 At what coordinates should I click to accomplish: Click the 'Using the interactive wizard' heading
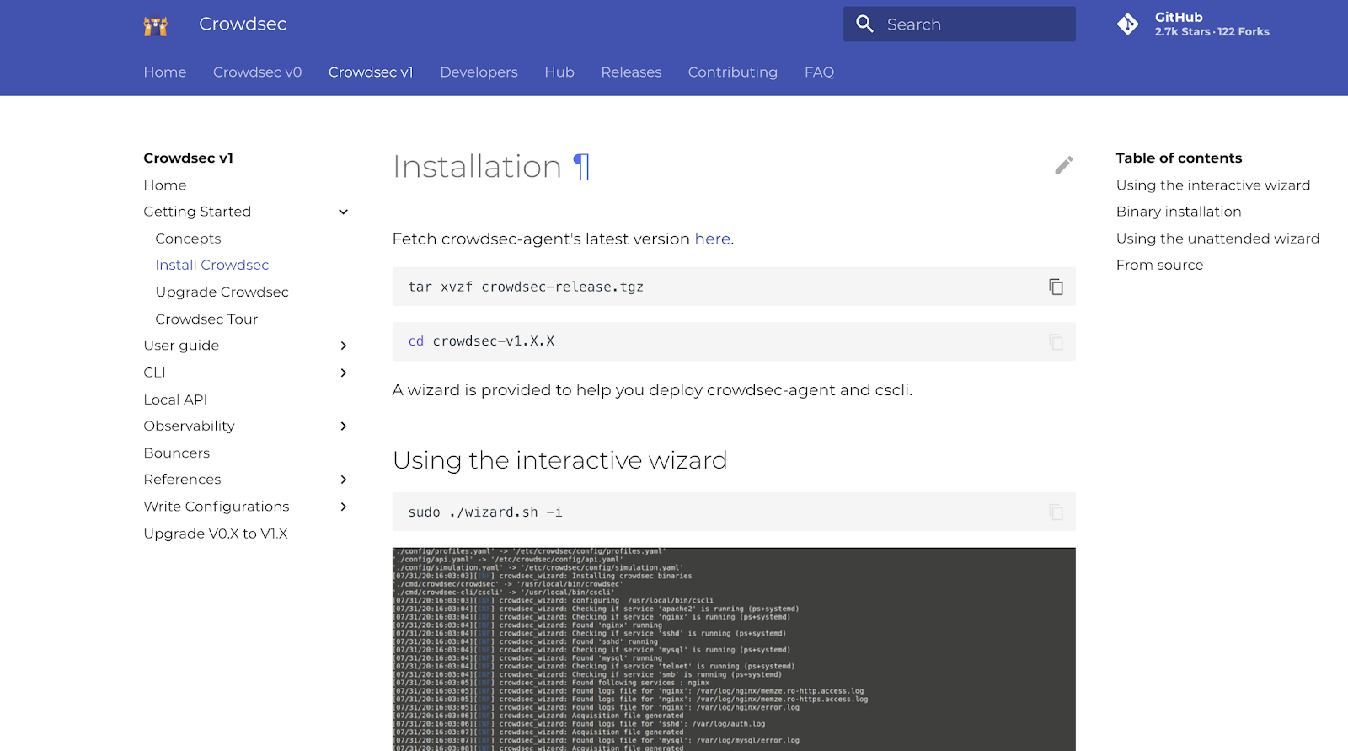coord(559,460)
